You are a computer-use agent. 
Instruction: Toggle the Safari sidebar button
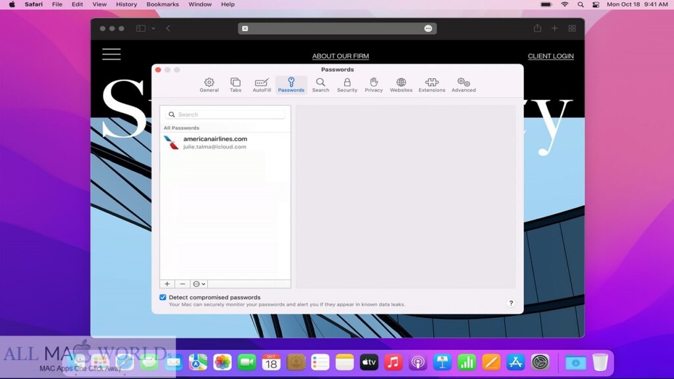point(141,28)
